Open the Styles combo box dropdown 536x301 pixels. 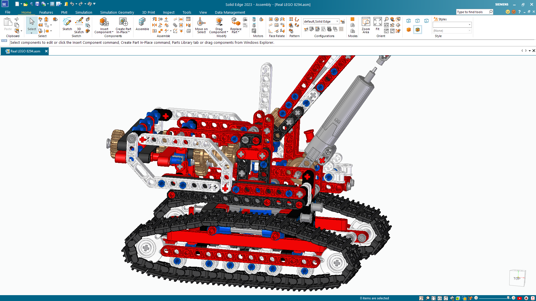(x=470, y=25)
